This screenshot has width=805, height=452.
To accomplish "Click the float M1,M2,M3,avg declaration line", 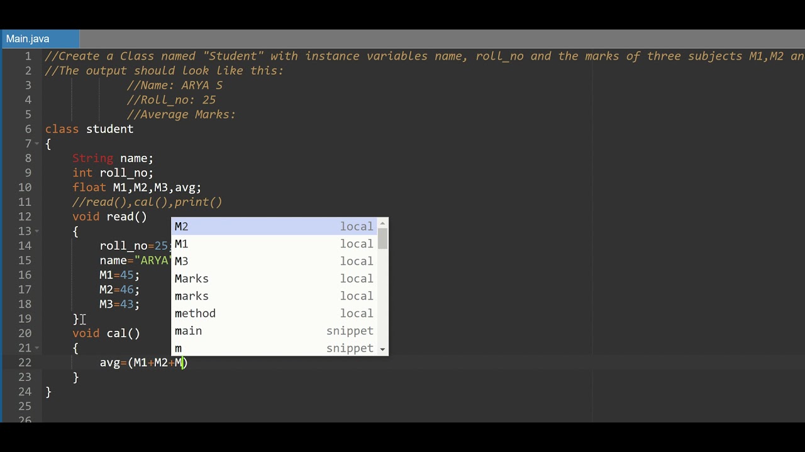I will 136,188.
